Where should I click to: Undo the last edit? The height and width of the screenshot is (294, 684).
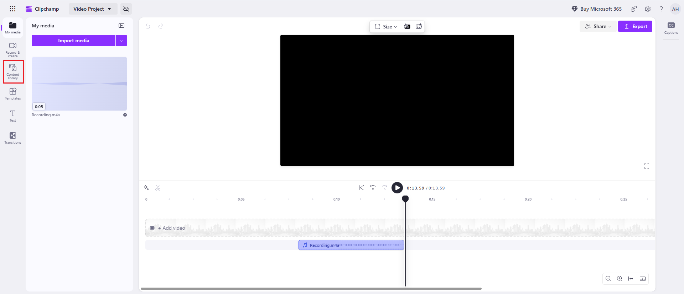point(148,26)
